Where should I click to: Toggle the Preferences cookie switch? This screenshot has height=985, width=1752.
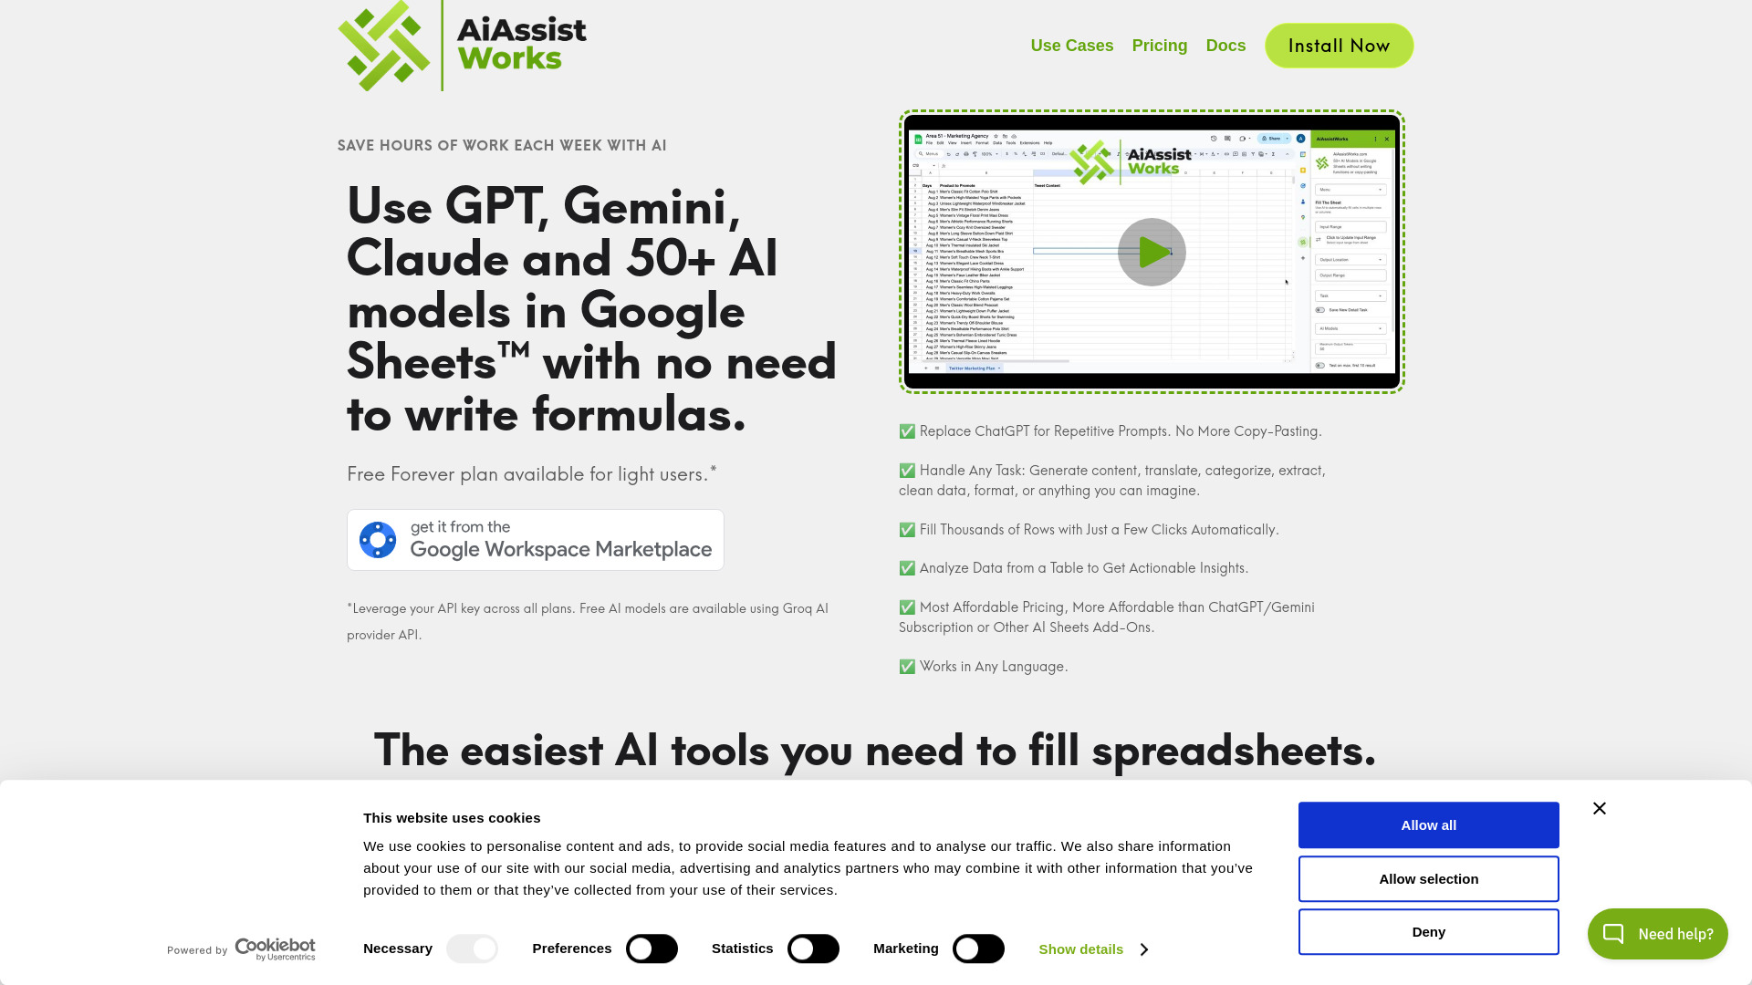point(650,949)
